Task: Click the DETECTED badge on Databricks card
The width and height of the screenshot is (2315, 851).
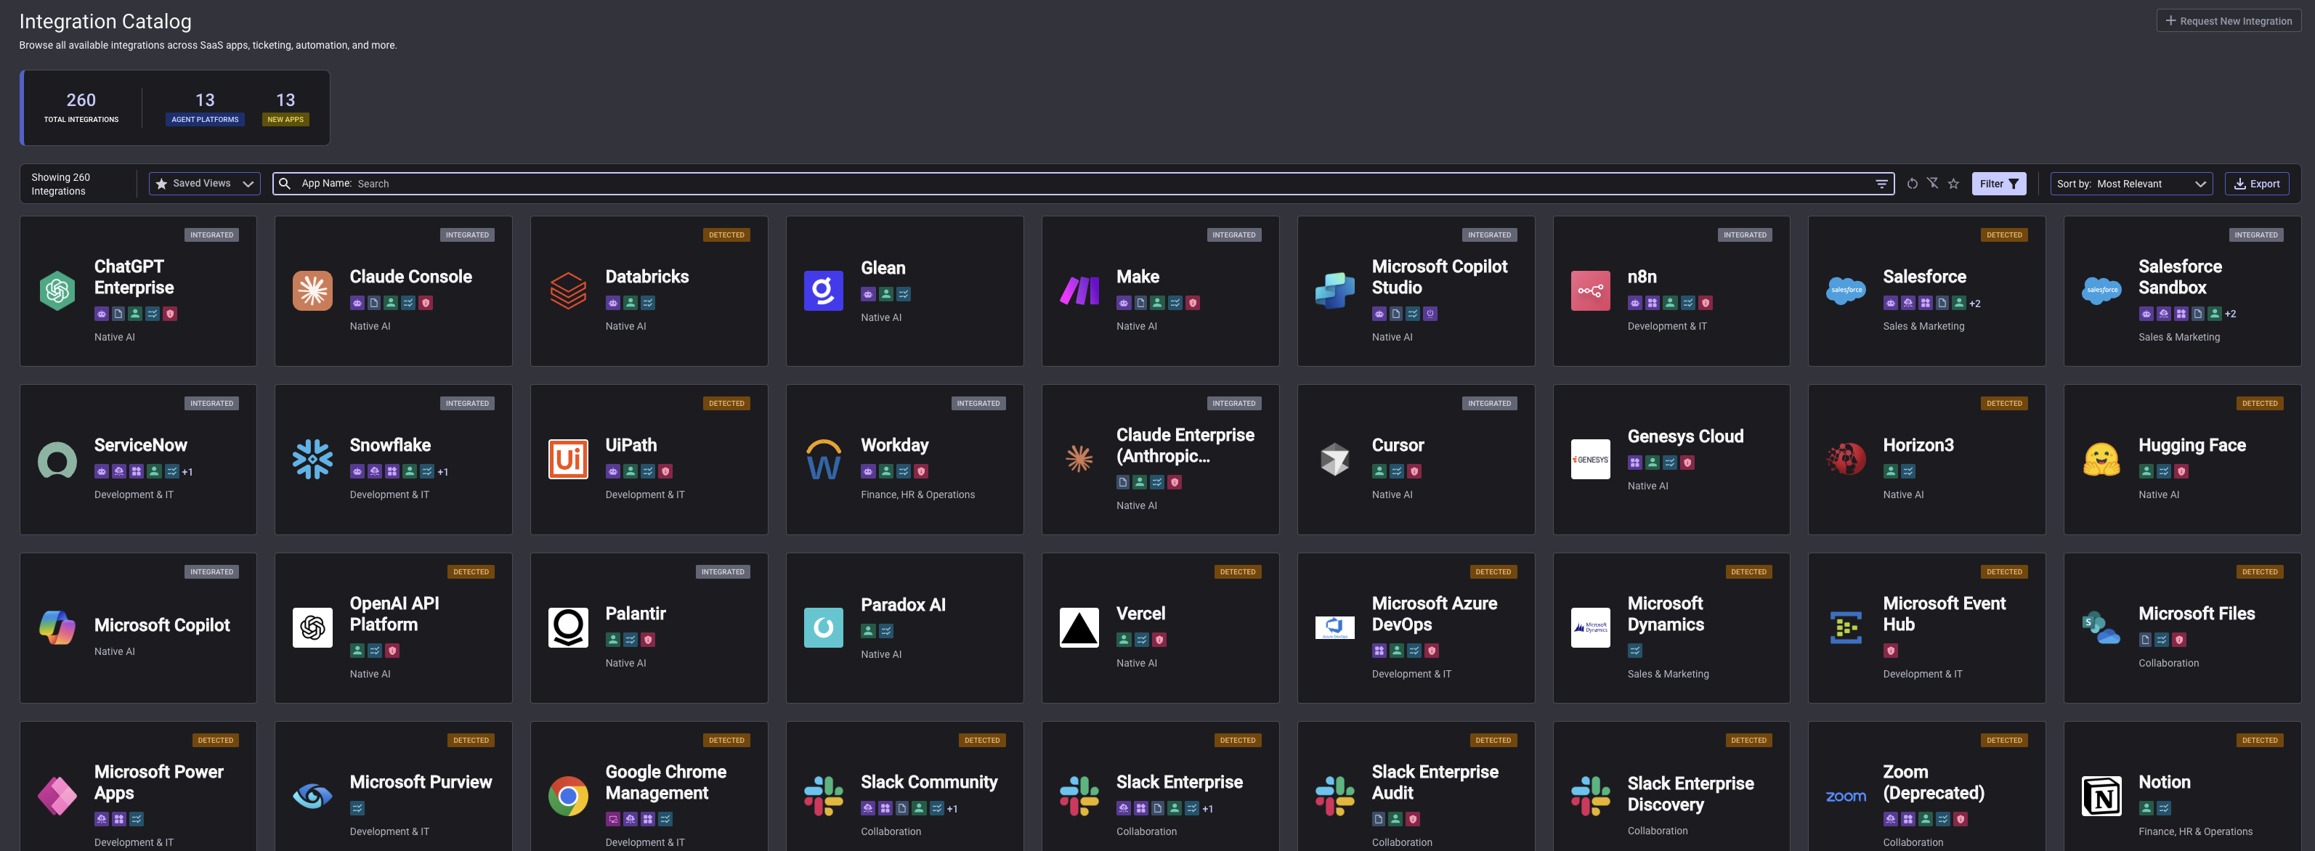Action: (x=726, y=235)
